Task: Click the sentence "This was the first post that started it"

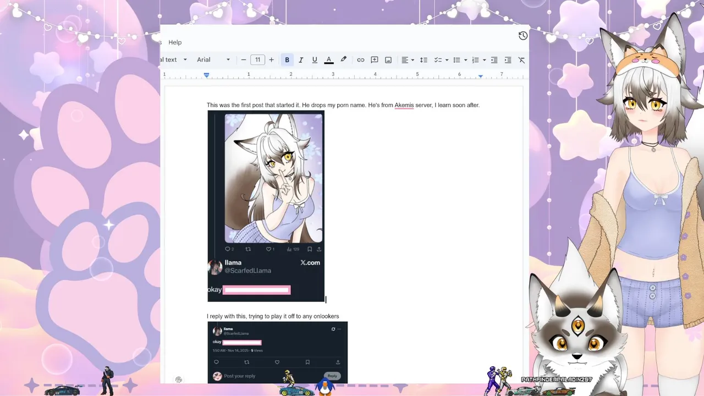Action: click(254, 105)
